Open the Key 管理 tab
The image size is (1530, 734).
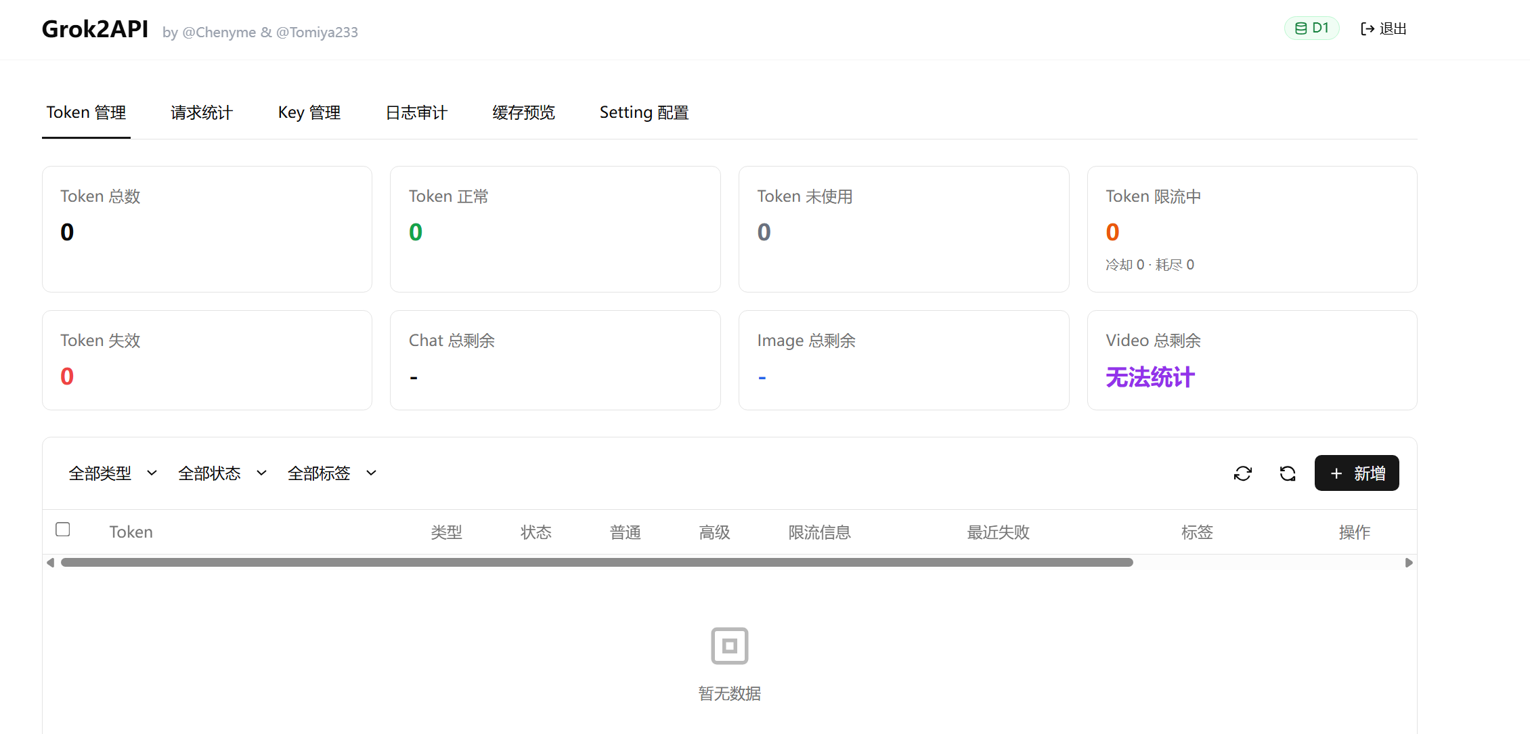coord(309,112)
